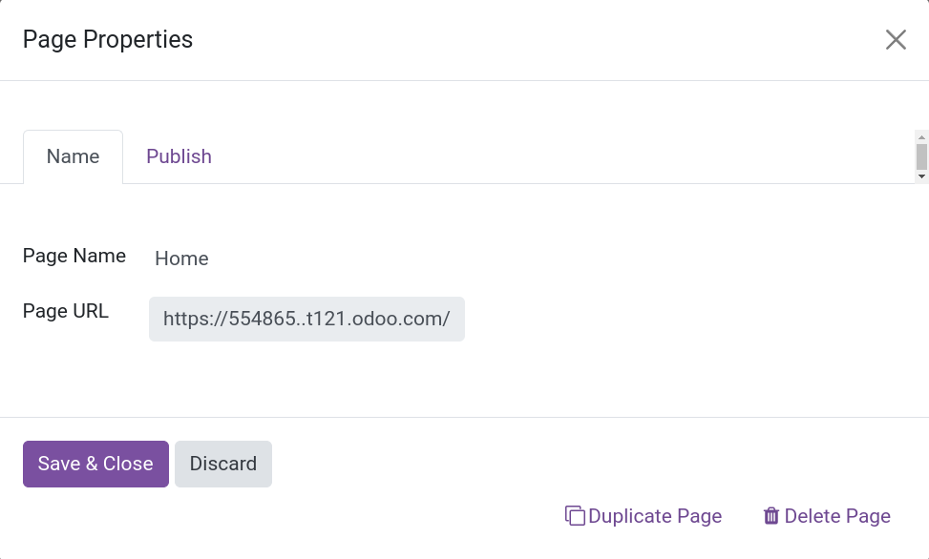Click the Page URL label
This screenshot has width=929, height=559.
[66, 311]
